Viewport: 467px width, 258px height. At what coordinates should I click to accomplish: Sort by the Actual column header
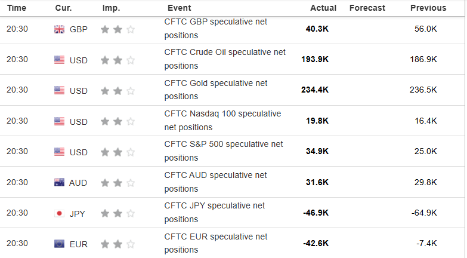[323, 8]
